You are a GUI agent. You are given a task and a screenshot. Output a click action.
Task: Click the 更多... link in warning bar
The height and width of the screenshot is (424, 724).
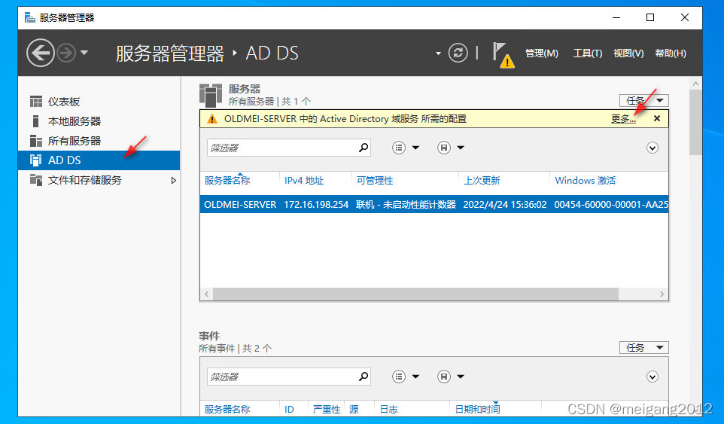point(623,118)
